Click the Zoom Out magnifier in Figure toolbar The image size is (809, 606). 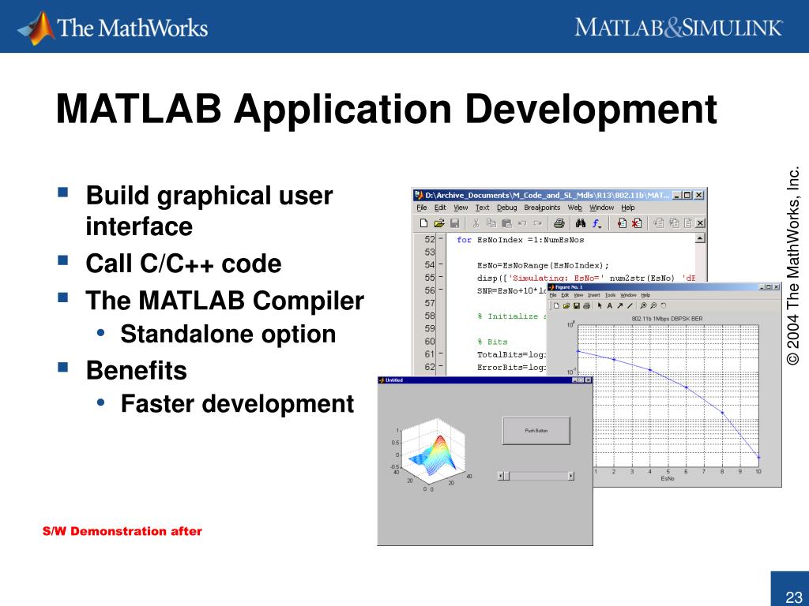(x=653, y=305)
